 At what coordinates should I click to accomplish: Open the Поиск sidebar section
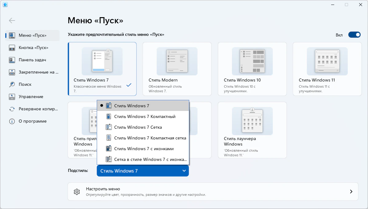click(x=32, y=85)
